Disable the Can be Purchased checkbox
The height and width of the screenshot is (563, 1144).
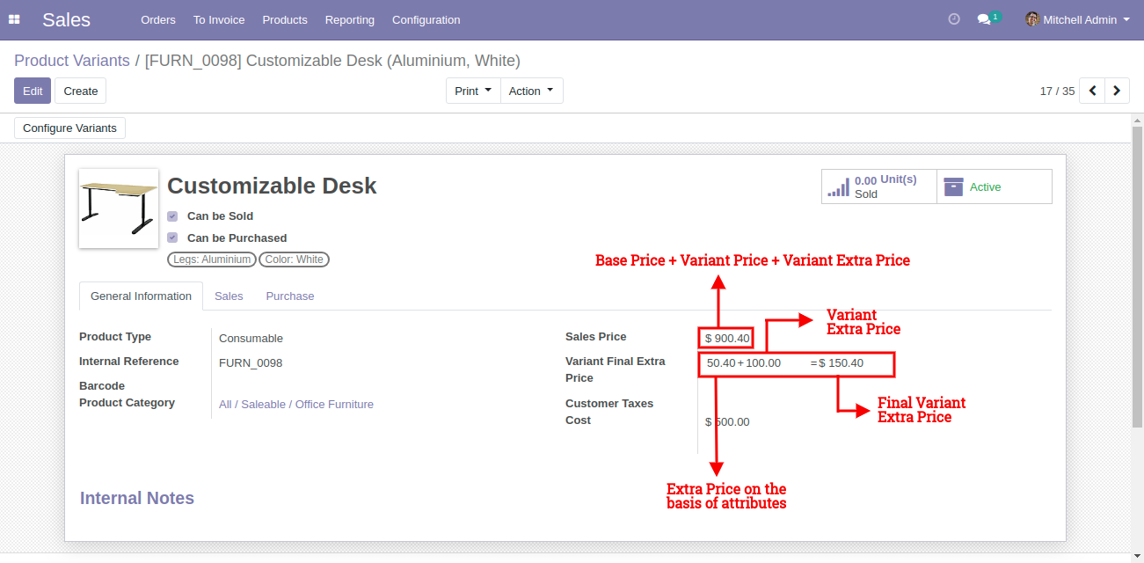tap(172, 238)
